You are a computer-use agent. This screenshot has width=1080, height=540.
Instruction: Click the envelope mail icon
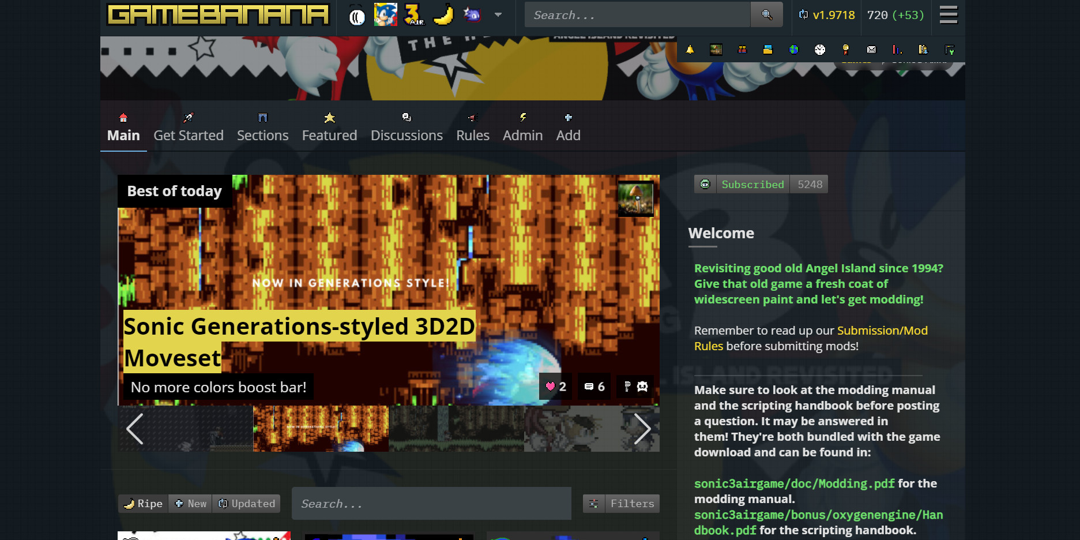[x=871, y=49]
